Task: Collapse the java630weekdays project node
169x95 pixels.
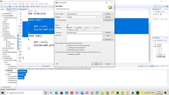Action: point(1,36)
